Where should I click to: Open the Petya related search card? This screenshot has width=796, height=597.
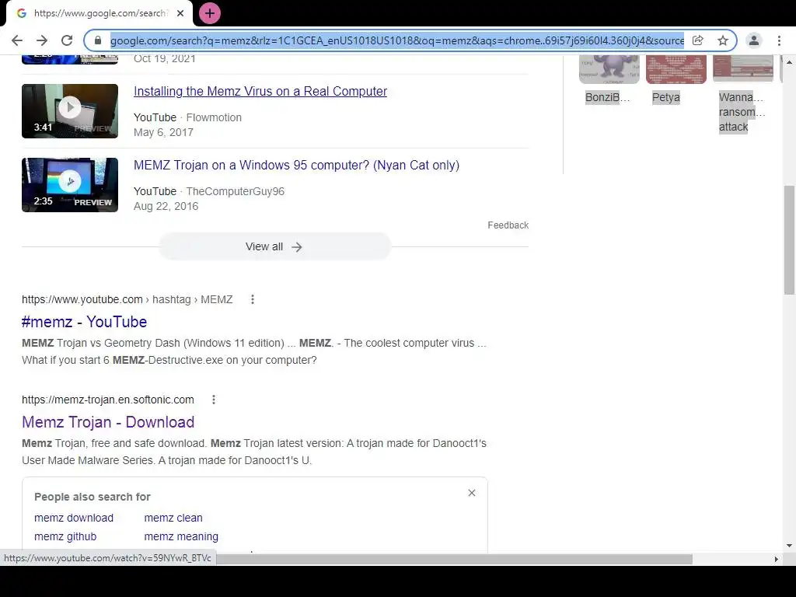[676, 80]
